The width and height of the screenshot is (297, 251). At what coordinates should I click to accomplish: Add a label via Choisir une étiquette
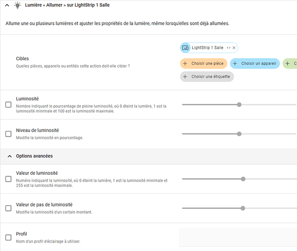(207, 76)
